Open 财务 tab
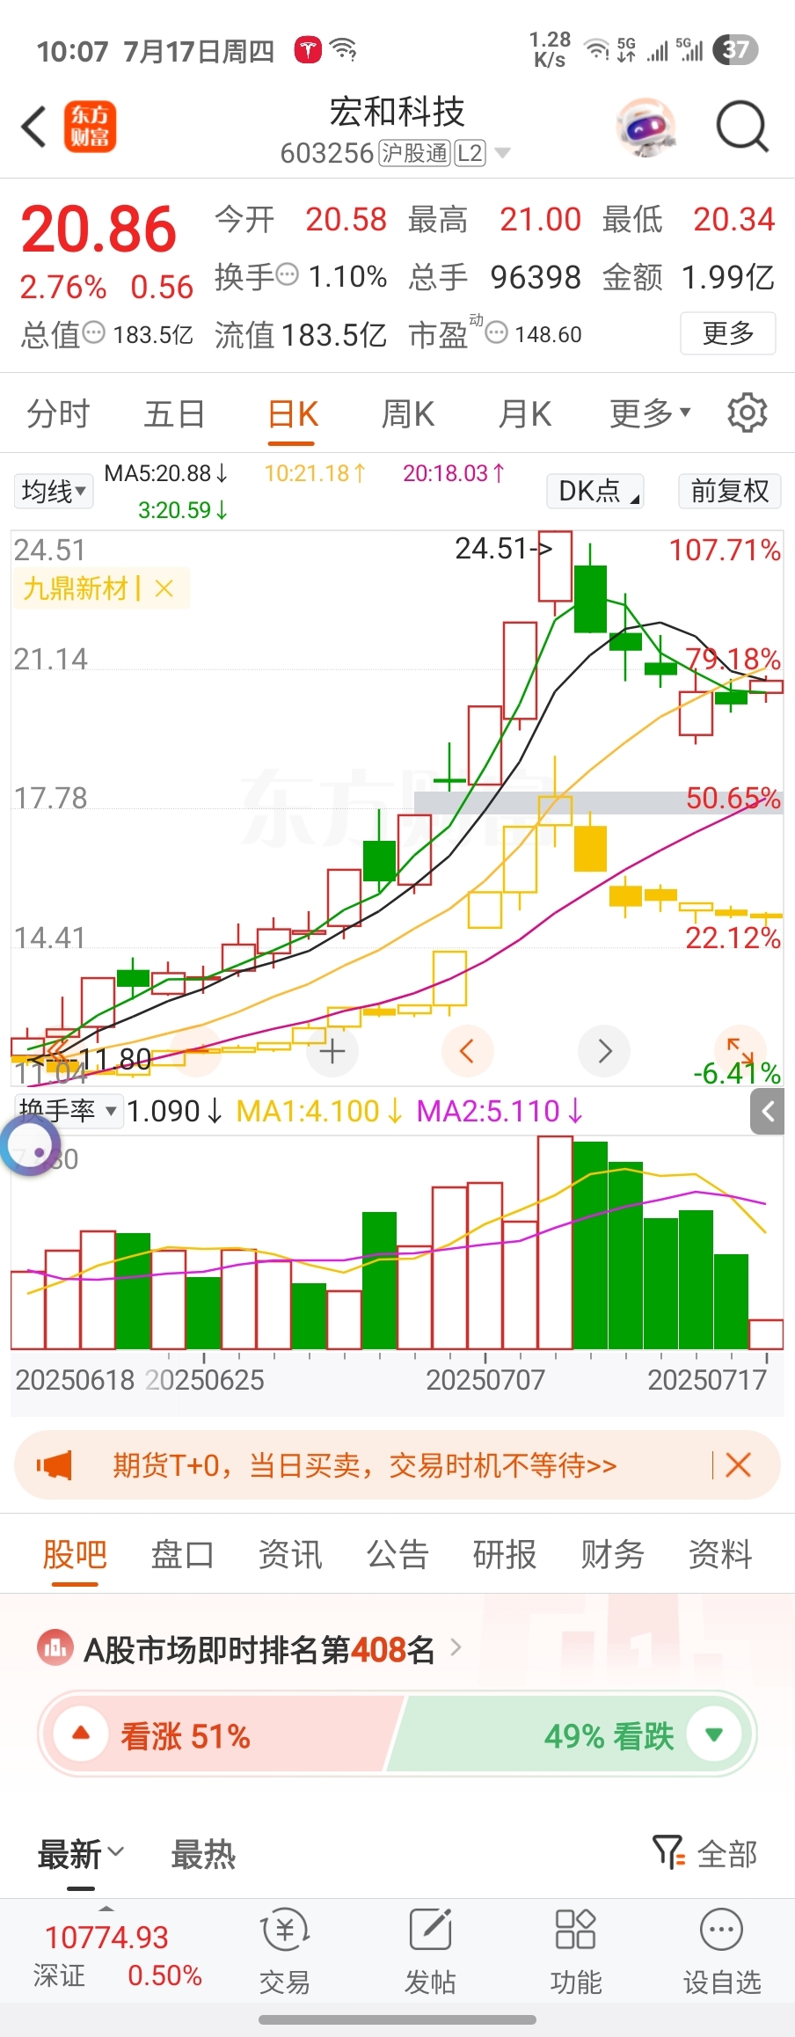This screenshot has width=795, height=2037. coord(612,1554)
